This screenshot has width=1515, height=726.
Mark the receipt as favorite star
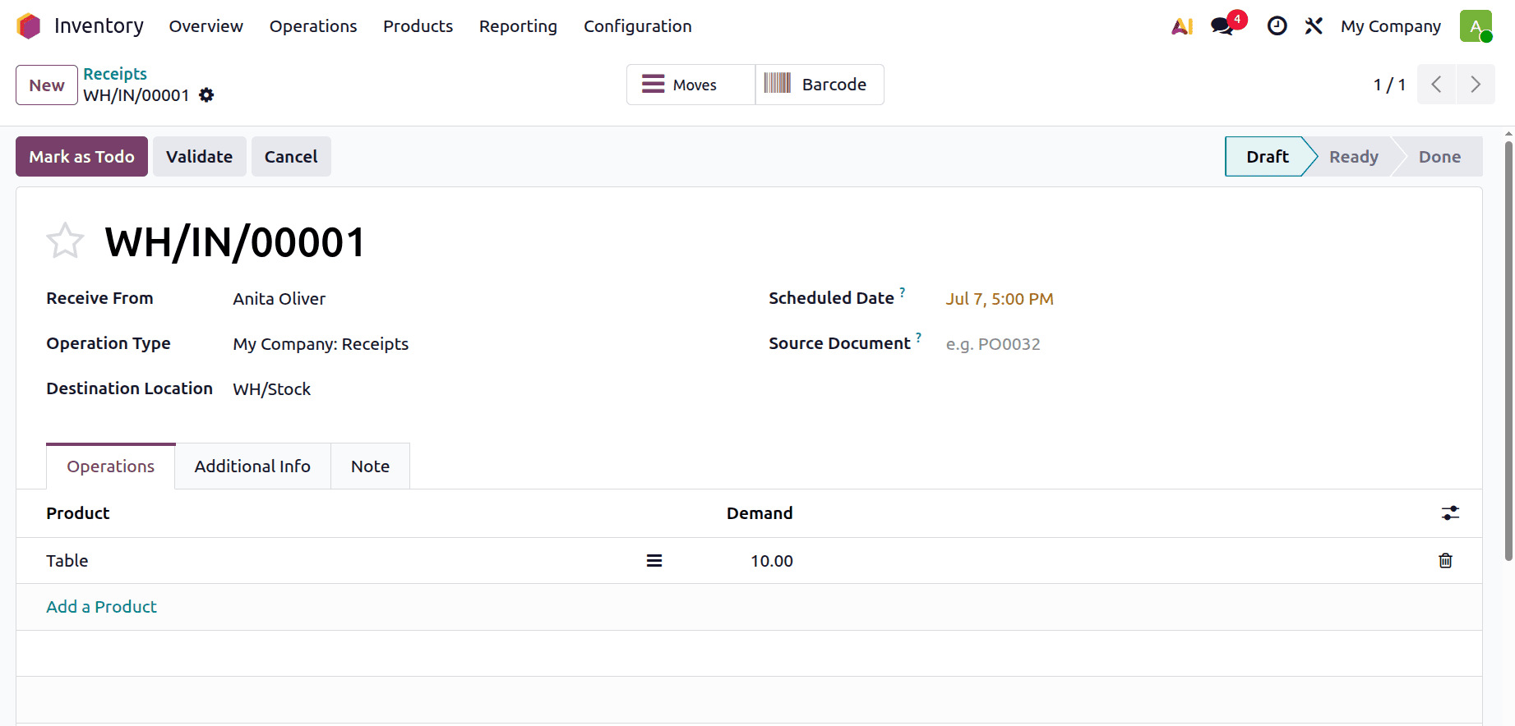[65, 241]
